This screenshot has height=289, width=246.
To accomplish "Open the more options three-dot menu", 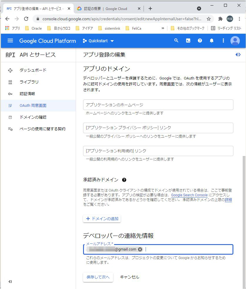I will click(x=223, y=41).
